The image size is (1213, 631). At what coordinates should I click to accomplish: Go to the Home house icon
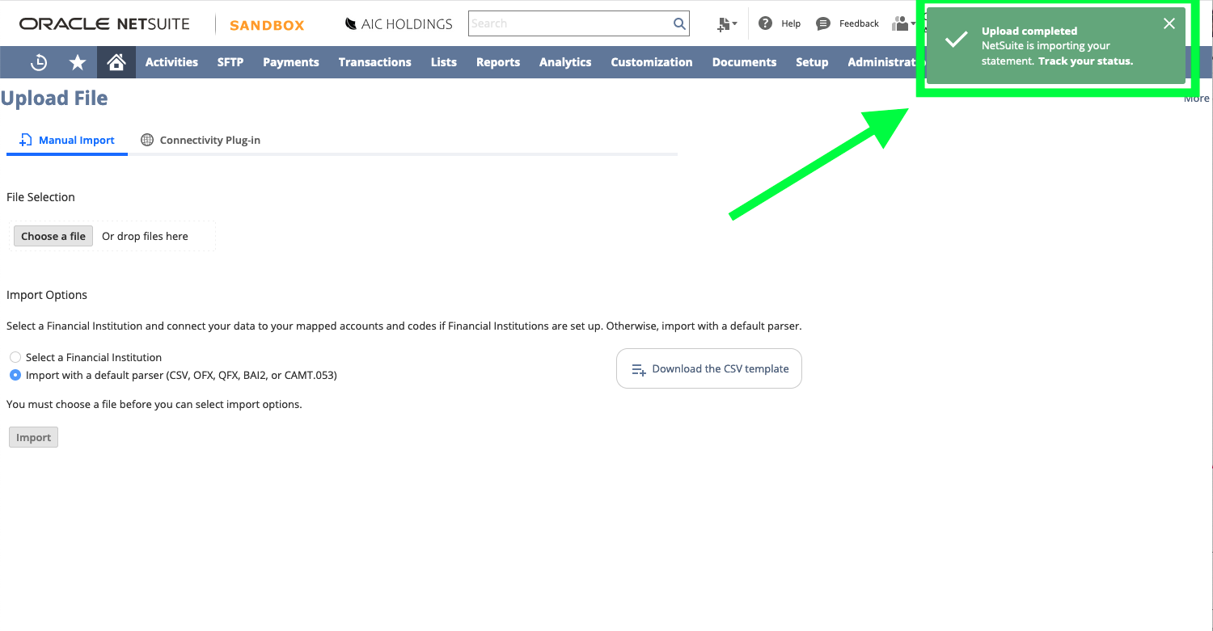[116, 62]
